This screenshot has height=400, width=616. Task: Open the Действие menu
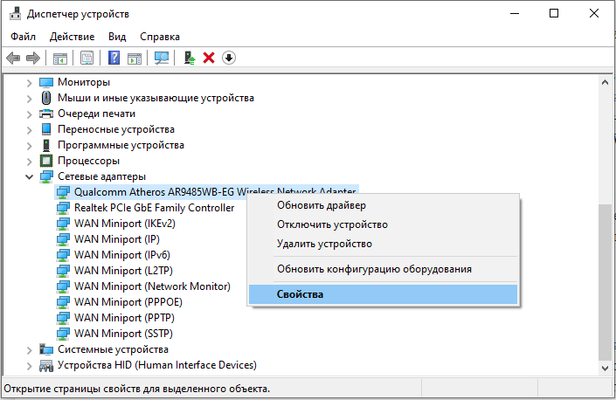(x=72, y=37)
